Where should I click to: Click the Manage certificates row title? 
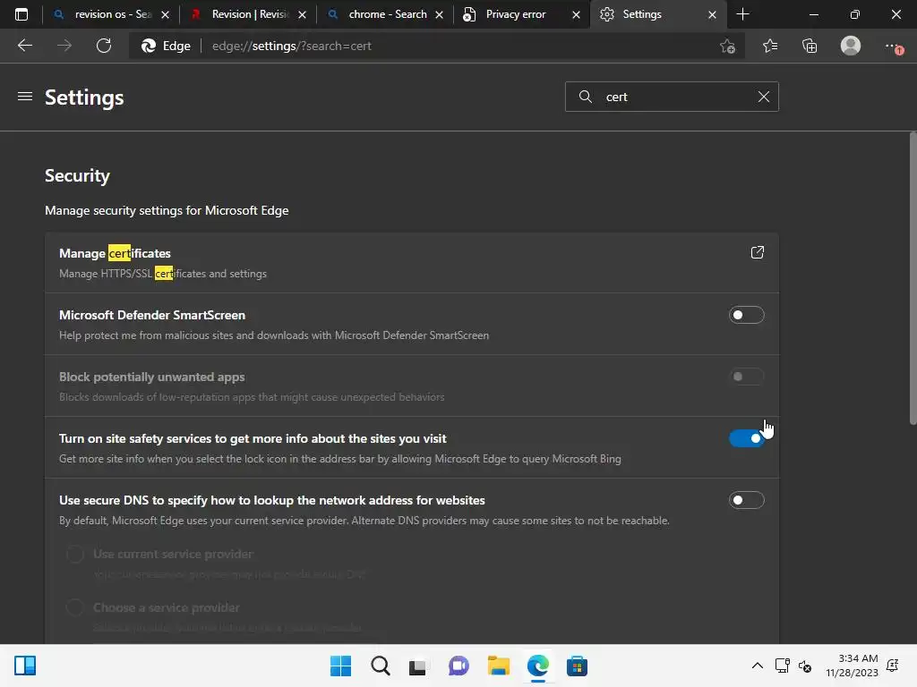pos(116,253)
